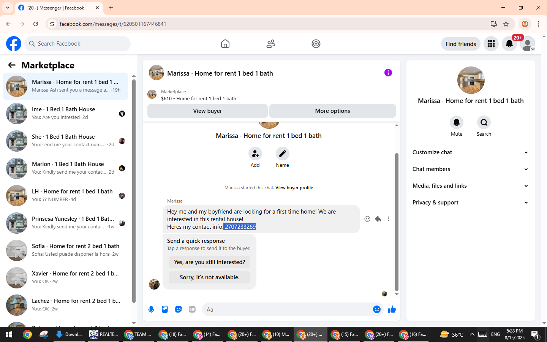Bookmark this tab with star icon
The image size is (547, 342).
[506, 24]
